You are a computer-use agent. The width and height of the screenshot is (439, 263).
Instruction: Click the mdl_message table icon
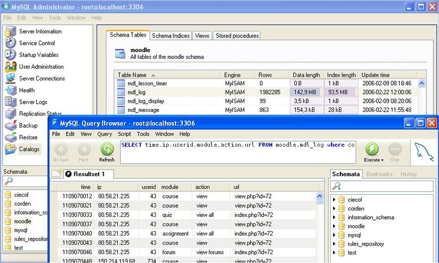pos(121,110)
